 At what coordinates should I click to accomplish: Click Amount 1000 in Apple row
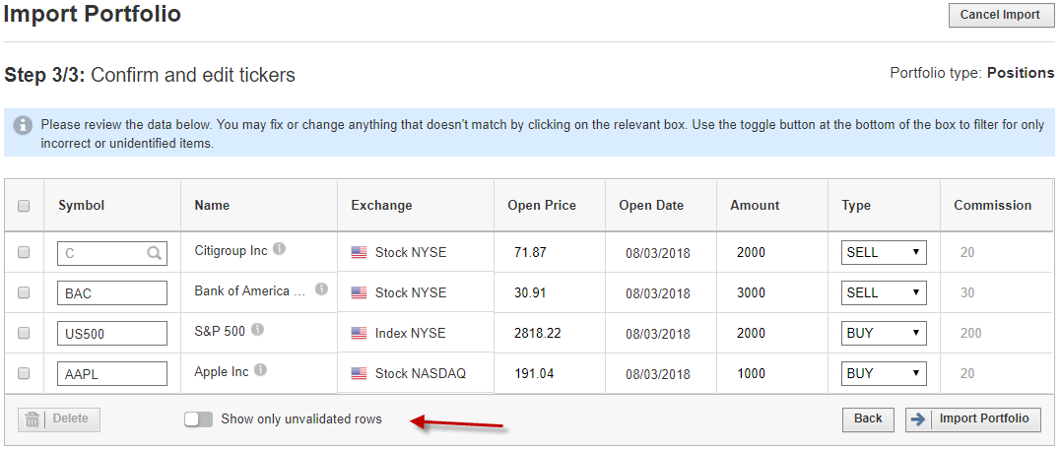[751, 373]
